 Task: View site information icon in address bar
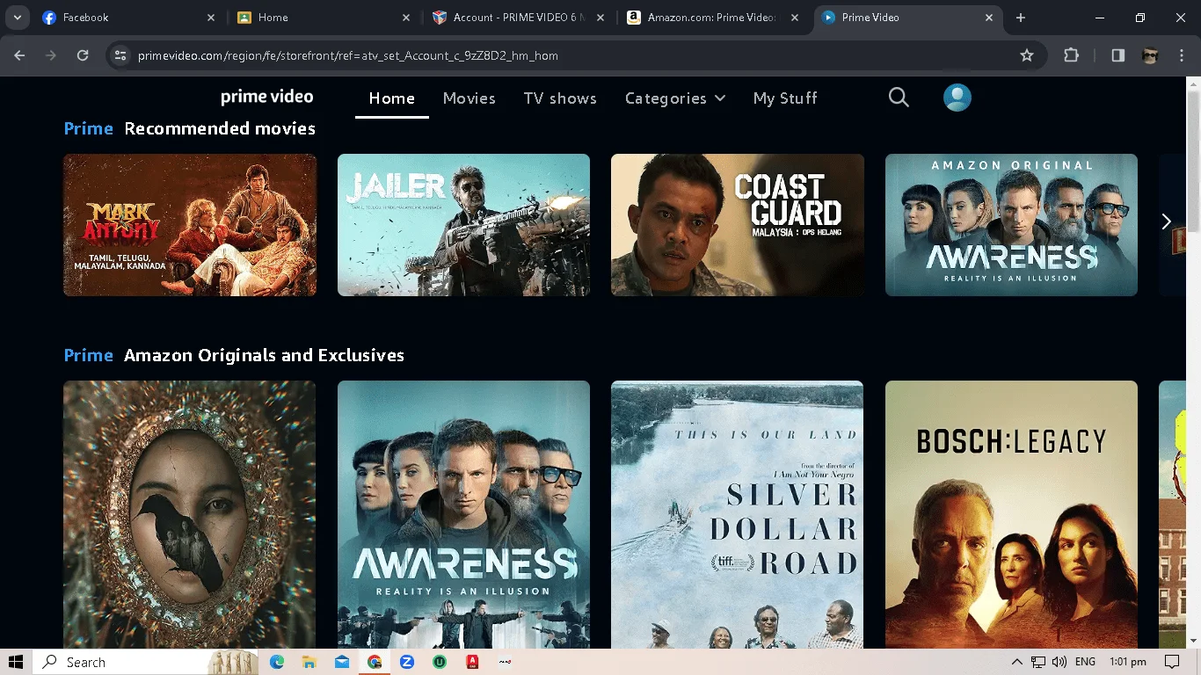pos(120,55)
